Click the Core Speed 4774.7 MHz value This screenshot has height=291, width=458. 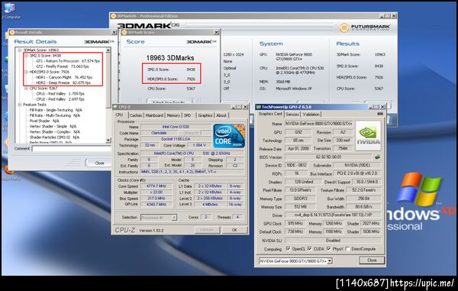click(156, 186)
